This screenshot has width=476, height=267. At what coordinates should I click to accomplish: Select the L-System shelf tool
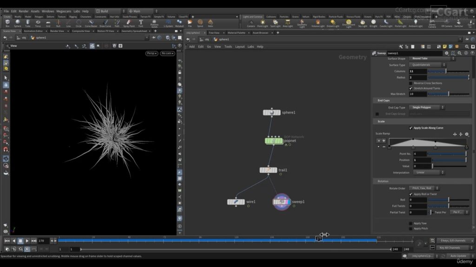(x=168, y=23)
